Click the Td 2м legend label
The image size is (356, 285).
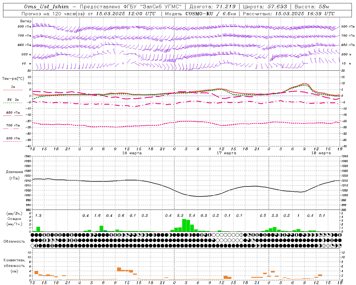pos(13,100)
